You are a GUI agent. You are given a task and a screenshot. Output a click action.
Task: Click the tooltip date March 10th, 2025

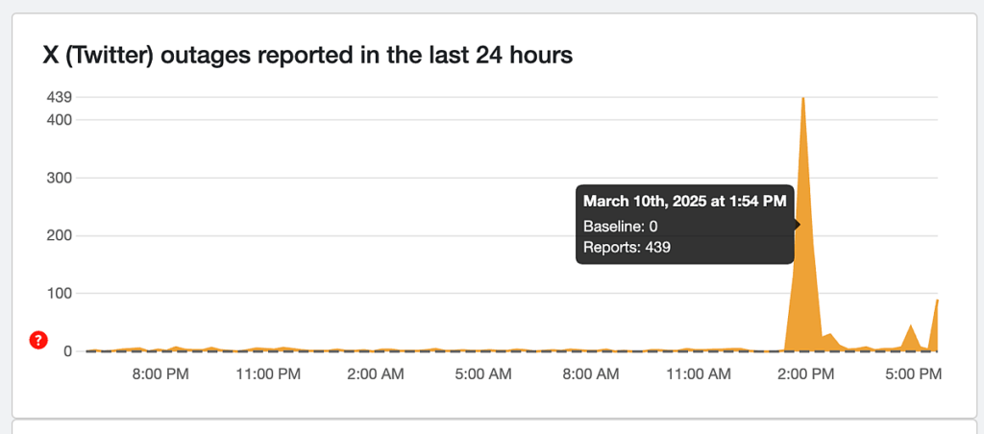click(684, 202)
